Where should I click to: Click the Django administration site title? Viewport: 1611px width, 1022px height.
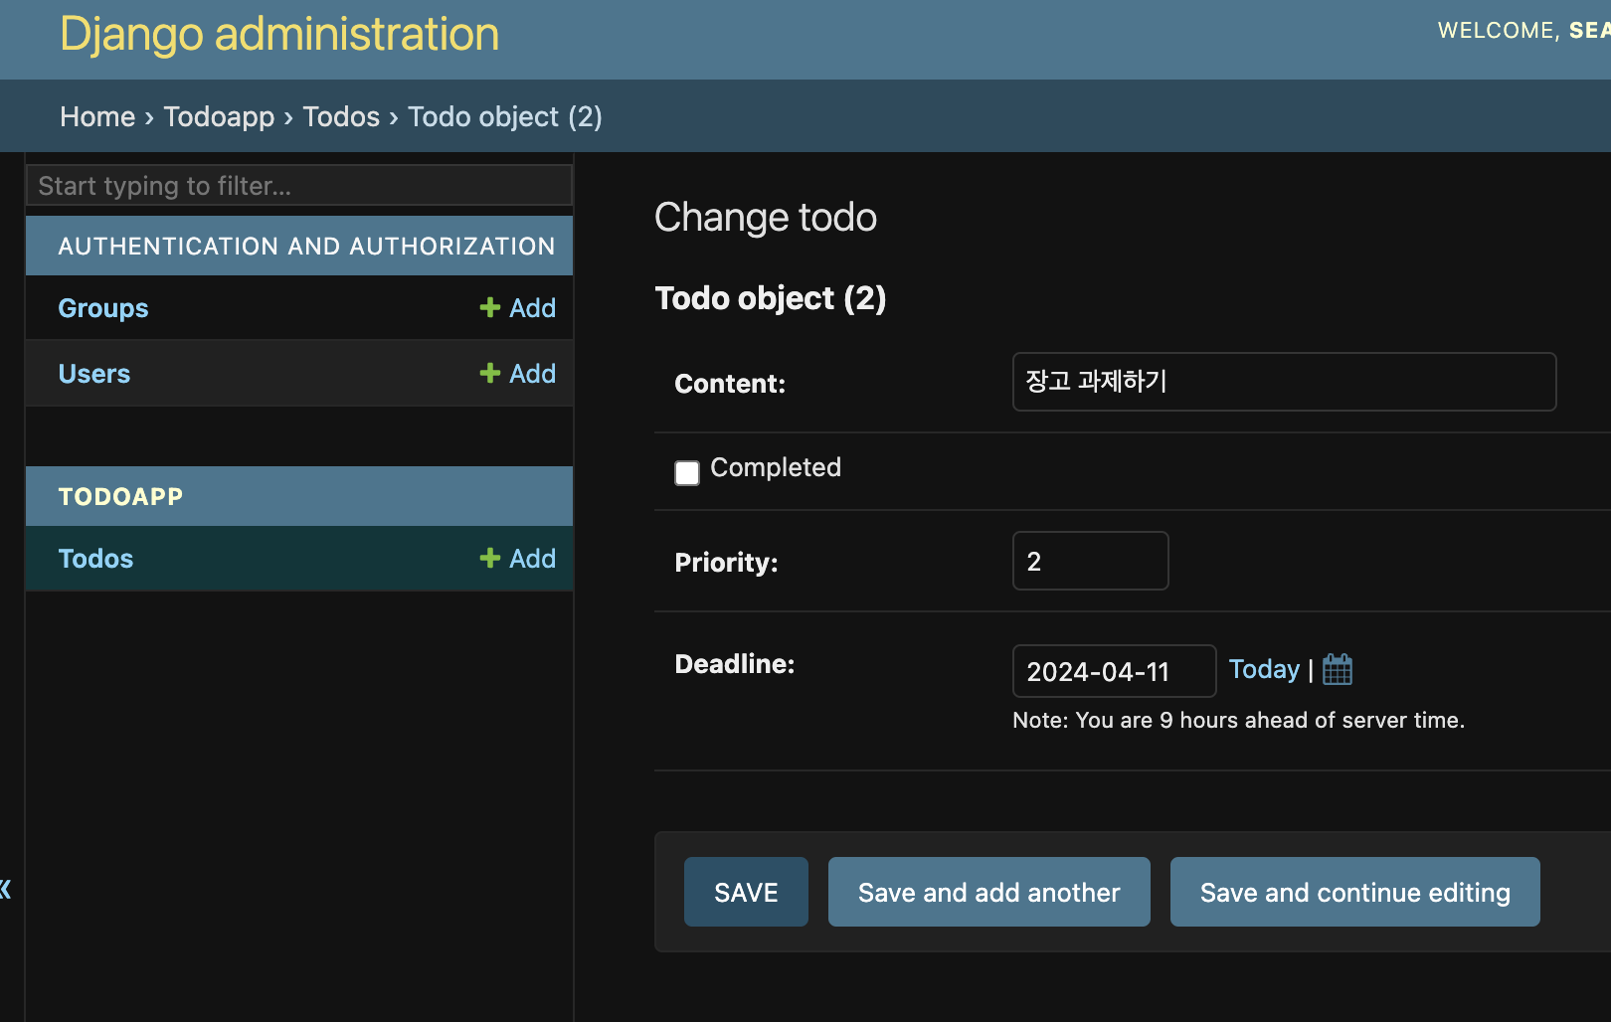coord(279,34)
